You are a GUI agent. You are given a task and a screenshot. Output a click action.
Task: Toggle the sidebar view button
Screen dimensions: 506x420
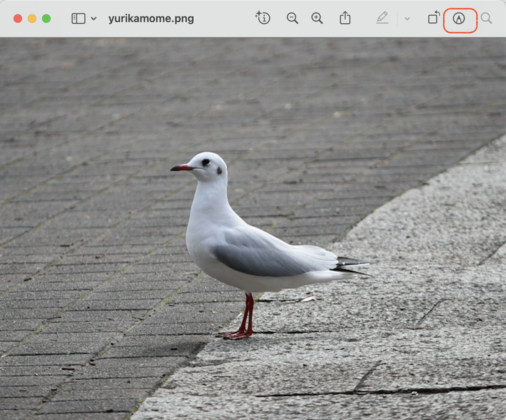pyautogui.click(x=78, y=19)
